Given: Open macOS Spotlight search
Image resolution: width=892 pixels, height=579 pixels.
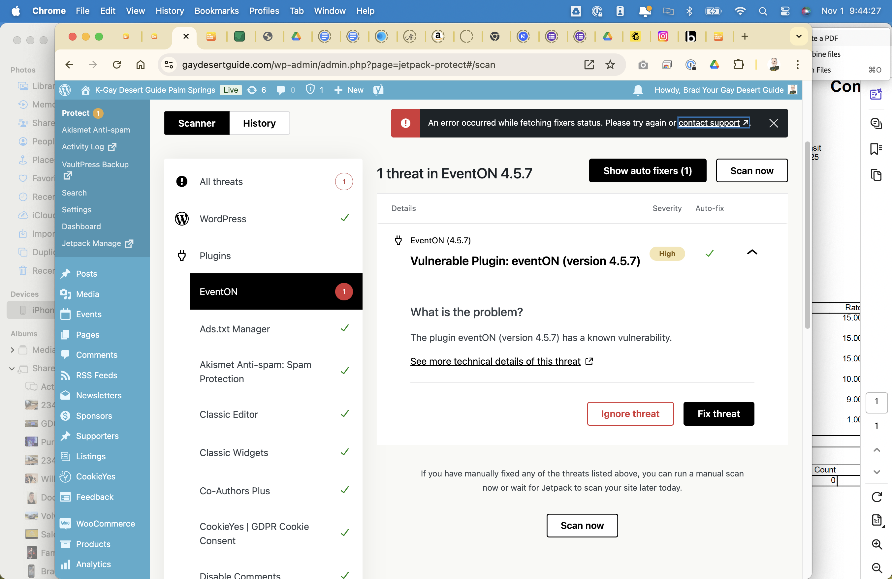Looking at the screenshot, I should click(x=763, y=11).
